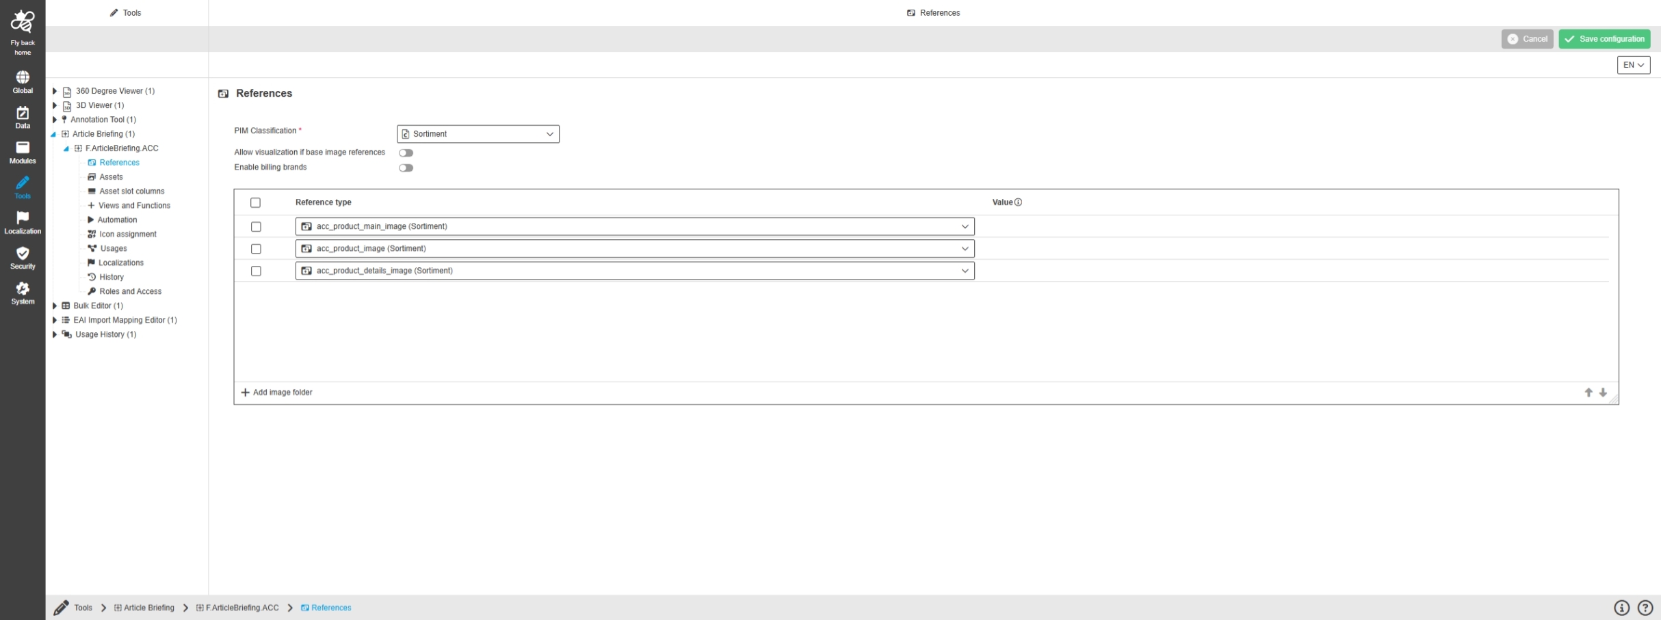
Task: Open the Data section in sidebar
Action: point(23,118)
